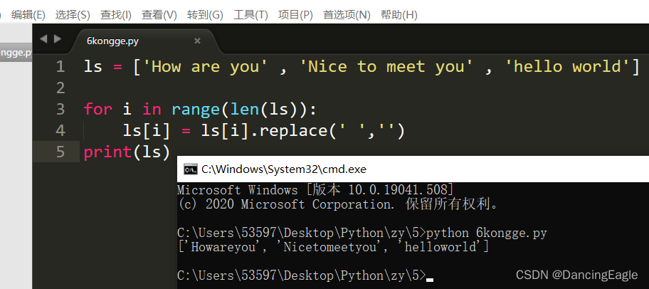Click the next tab right arrow icon
The height and width of the screenshot is (289, 649).
click(x=58, y=39)
